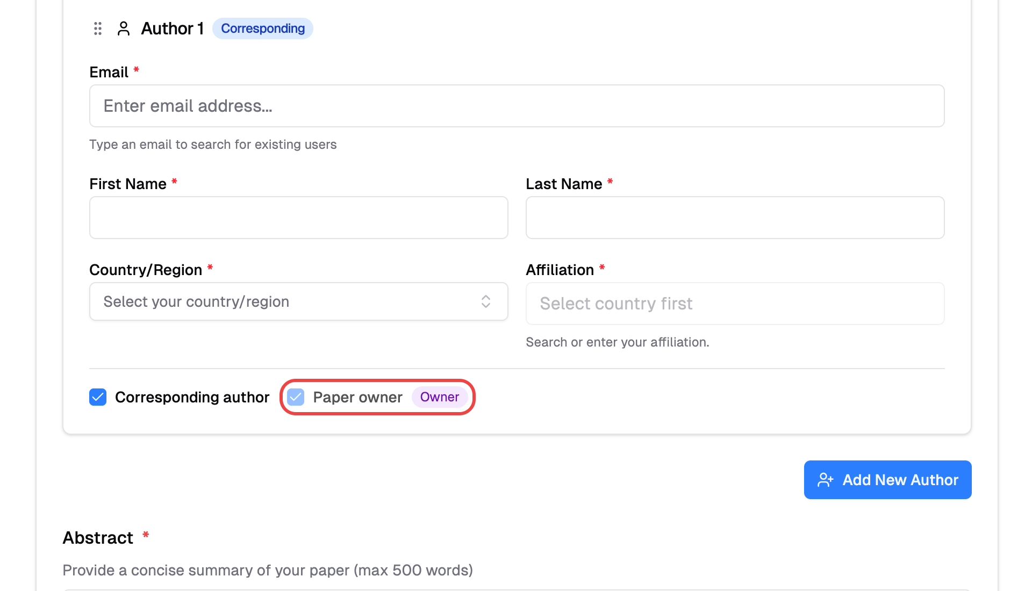1032x591 pixels.
Task: Click the Corresponding author label text
Action: coord(192,397)
